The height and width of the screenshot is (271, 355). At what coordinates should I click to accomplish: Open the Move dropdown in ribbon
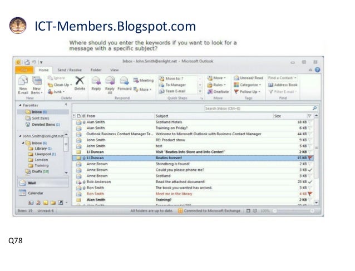point(216,78)
